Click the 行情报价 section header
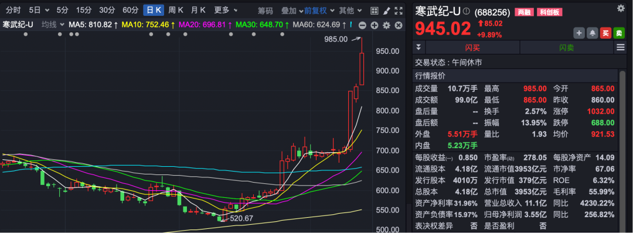The width and height of the screenshot is (633, 233). (x=430, y=76)
